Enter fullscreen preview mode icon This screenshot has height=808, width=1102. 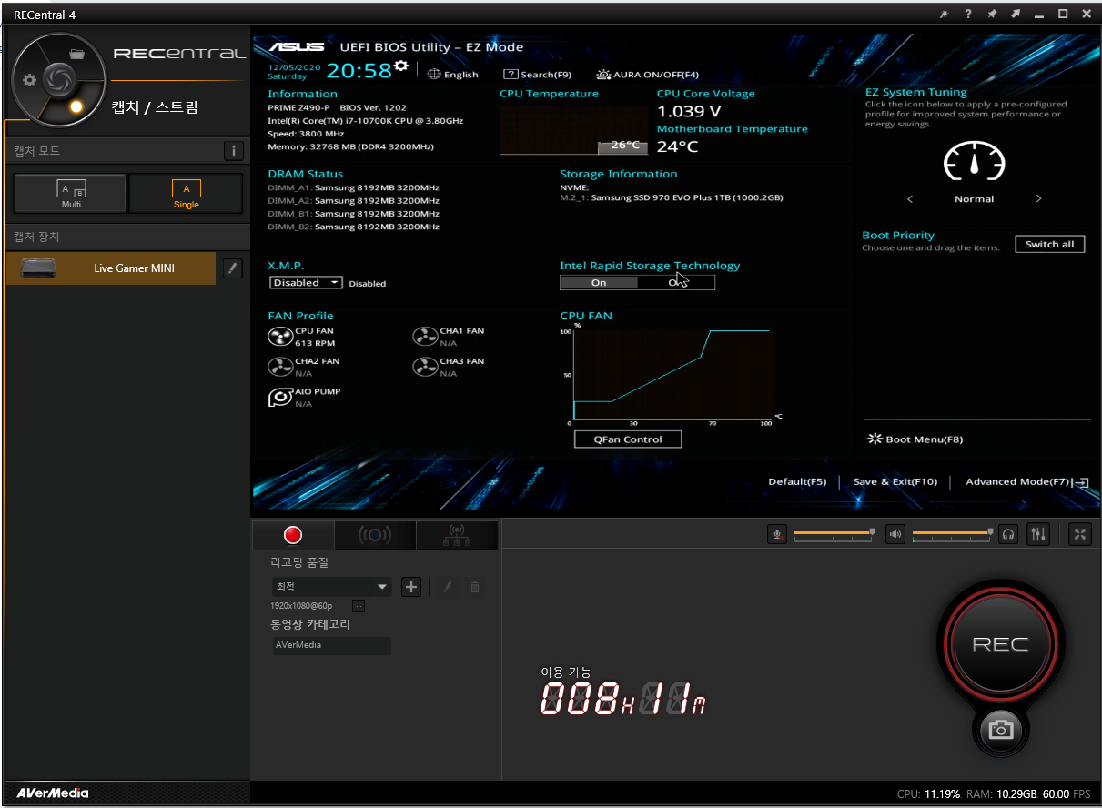[1080, 535]
